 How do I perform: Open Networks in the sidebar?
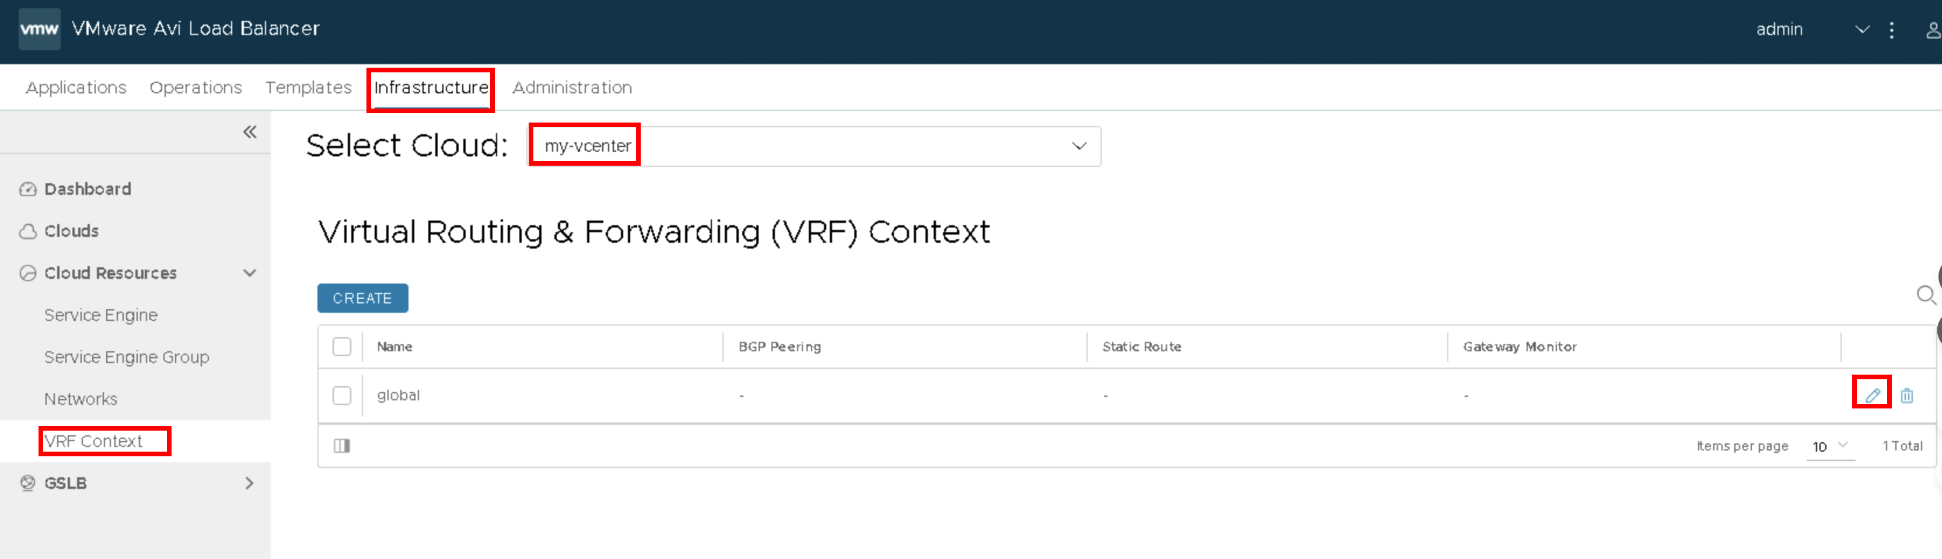click(81, 399)
